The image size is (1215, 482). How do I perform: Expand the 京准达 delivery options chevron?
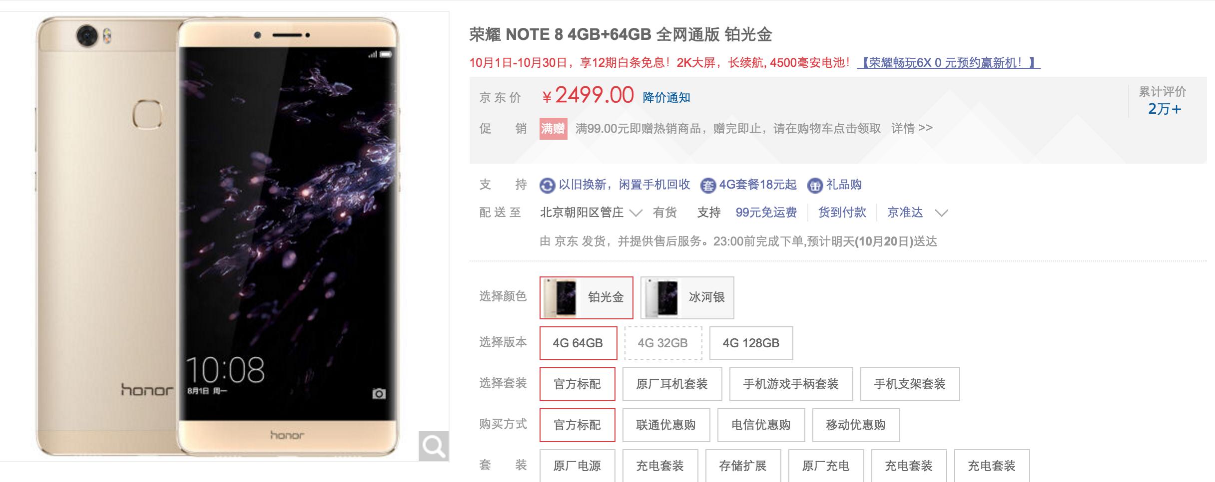pyautogui.click(x=941, y=213)
